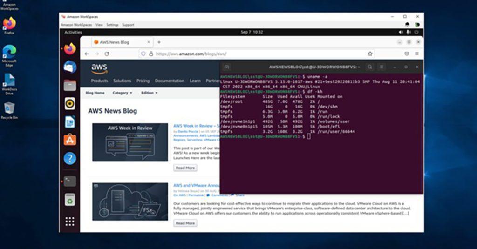This screenshot has width=477, height=249.
Task: Open the terminal hamburger menu
Action: [382, 67]
